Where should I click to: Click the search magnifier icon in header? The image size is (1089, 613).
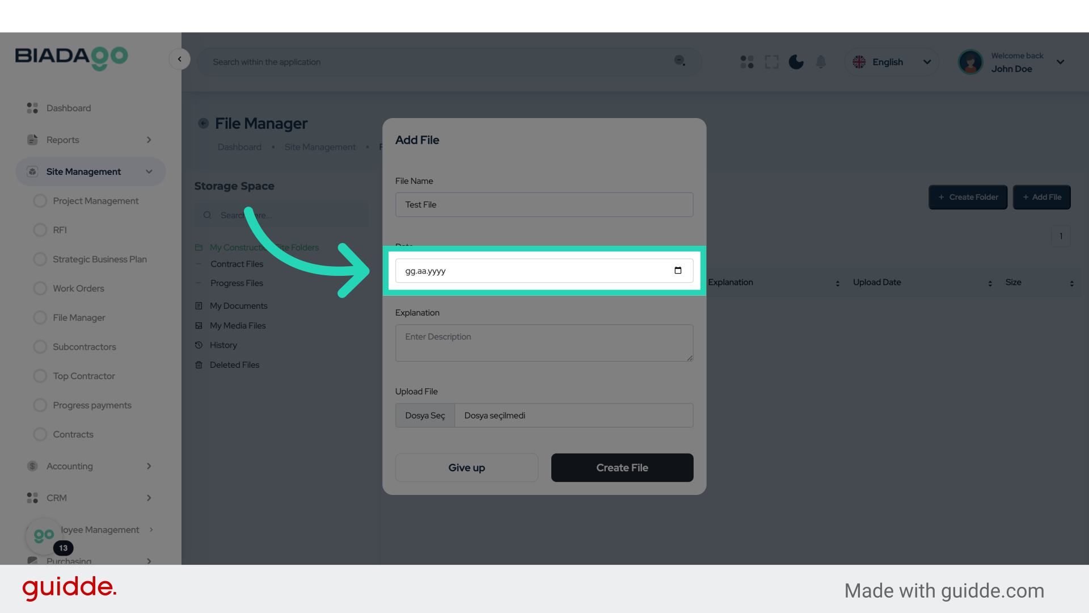pos(679,61)
